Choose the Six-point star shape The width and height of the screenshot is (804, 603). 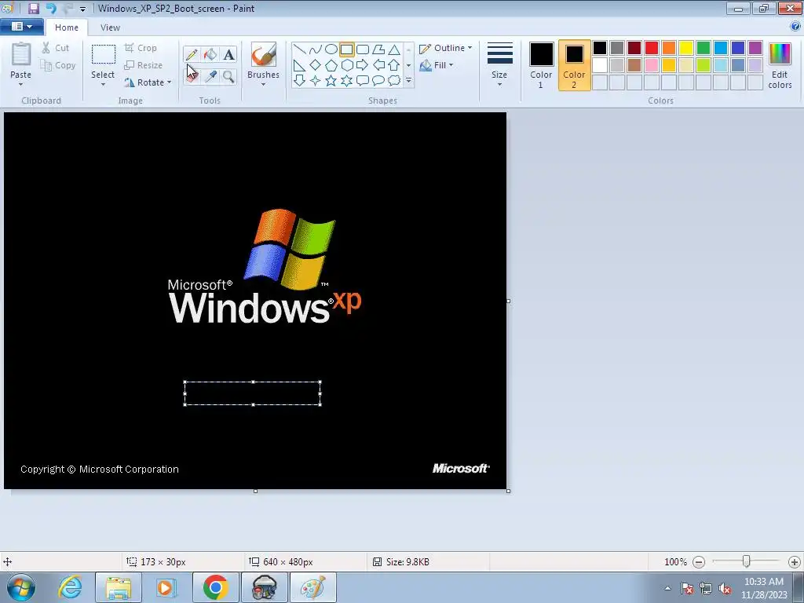347,81
